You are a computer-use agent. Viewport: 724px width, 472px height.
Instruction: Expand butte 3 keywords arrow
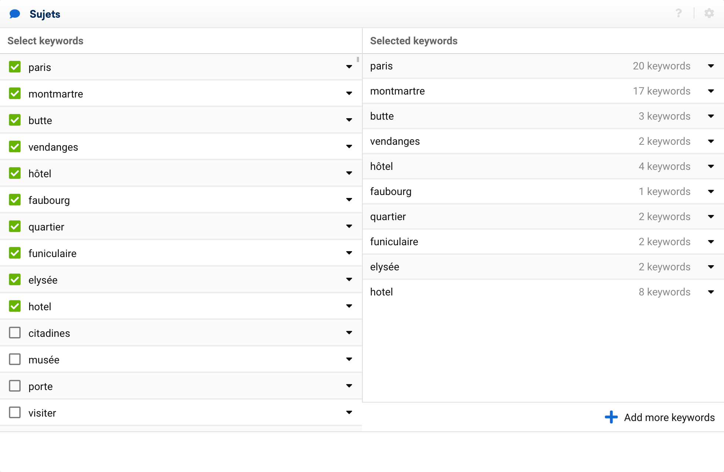point(711,116)
